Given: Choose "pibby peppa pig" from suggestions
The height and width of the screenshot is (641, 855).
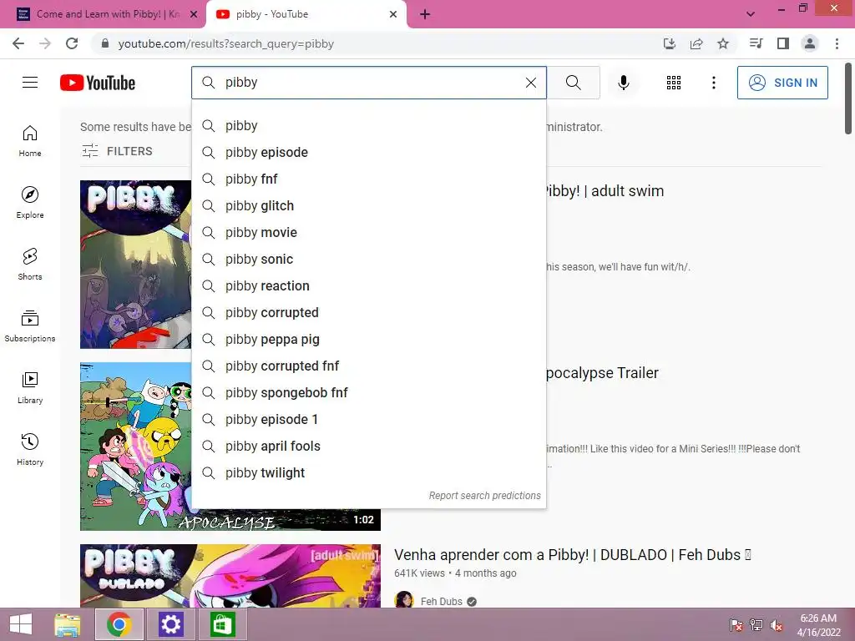Looking at the screenshot, I should point(368,340).
